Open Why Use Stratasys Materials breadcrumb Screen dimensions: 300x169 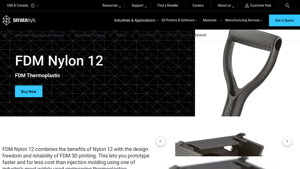click(39, 35)
